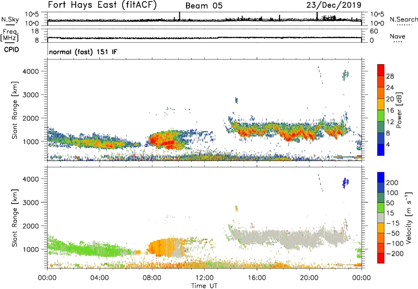
Task: Click the date '23/Dec/2019'
Action: tap(334, 5)
